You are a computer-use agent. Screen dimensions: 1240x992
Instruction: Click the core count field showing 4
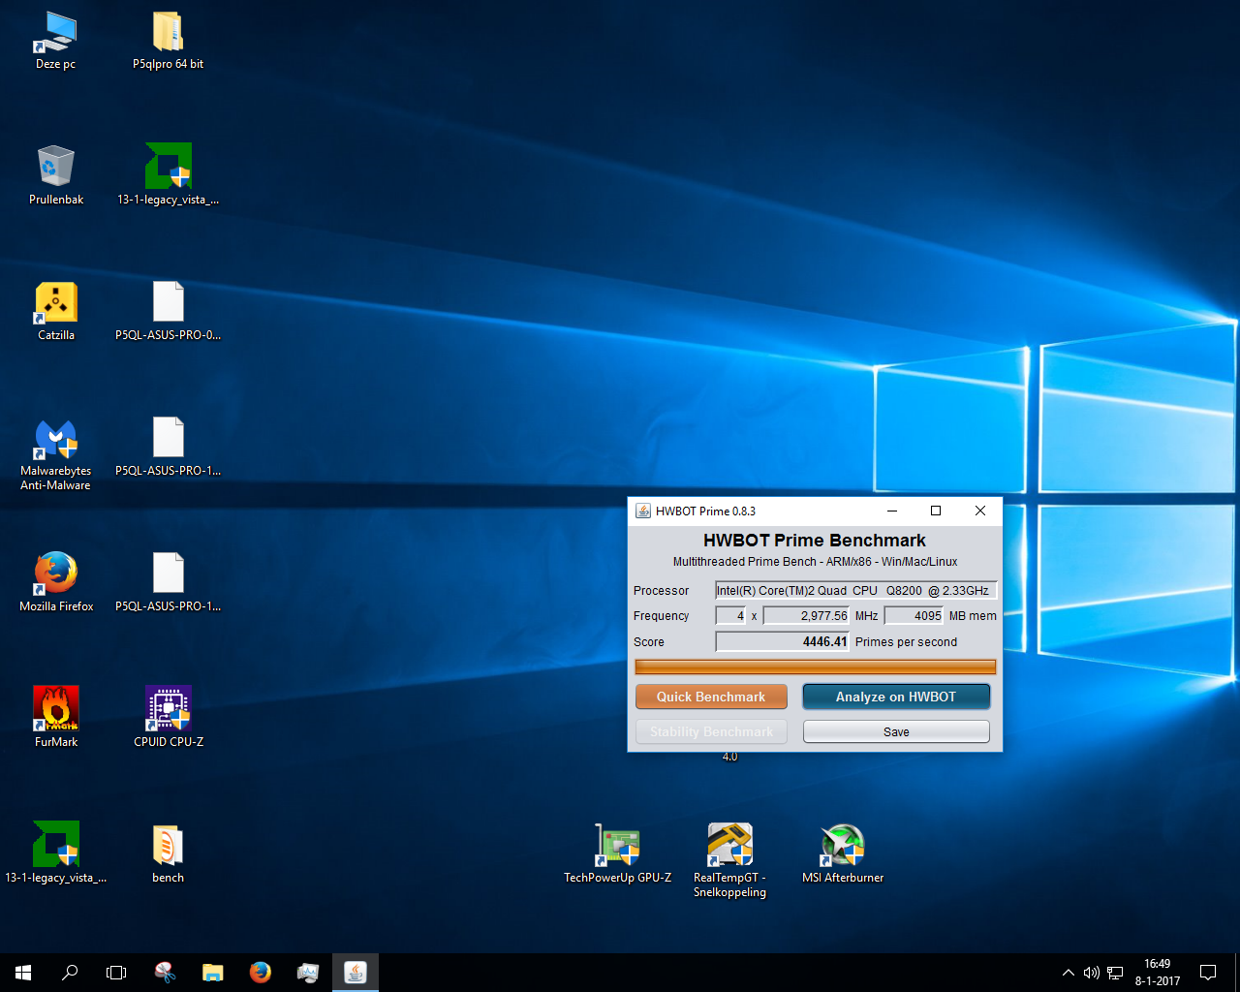[730, 615]
